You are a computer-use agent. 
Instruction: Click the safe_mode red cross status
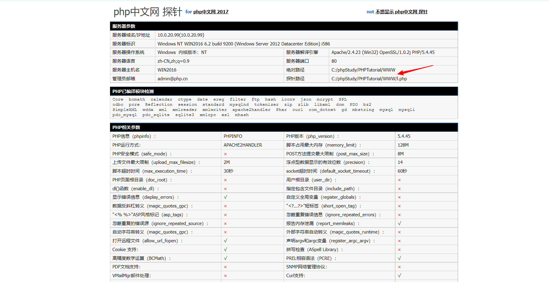click(225, 154)
